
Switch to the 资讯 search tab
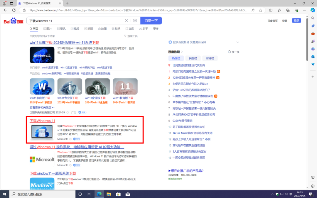pos(61,29)
